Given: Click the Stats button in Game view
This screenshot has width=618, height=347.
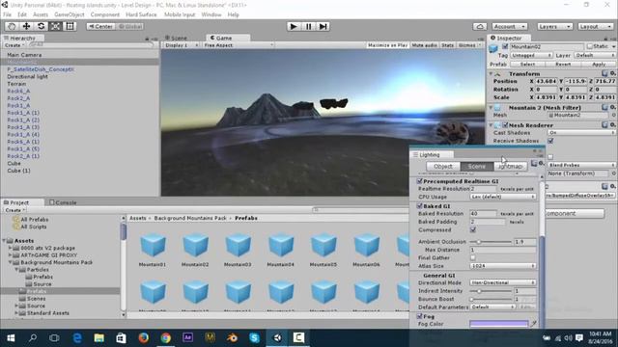Looking at the screenshot, I should pyautogui.click(x=447, y=45).
